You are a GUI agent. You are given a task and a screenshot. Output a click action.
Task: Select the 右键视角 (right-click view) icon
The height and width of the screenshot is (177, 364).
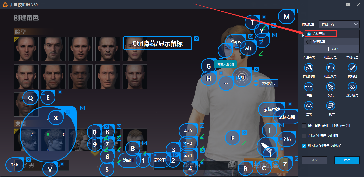click(309, 68)
